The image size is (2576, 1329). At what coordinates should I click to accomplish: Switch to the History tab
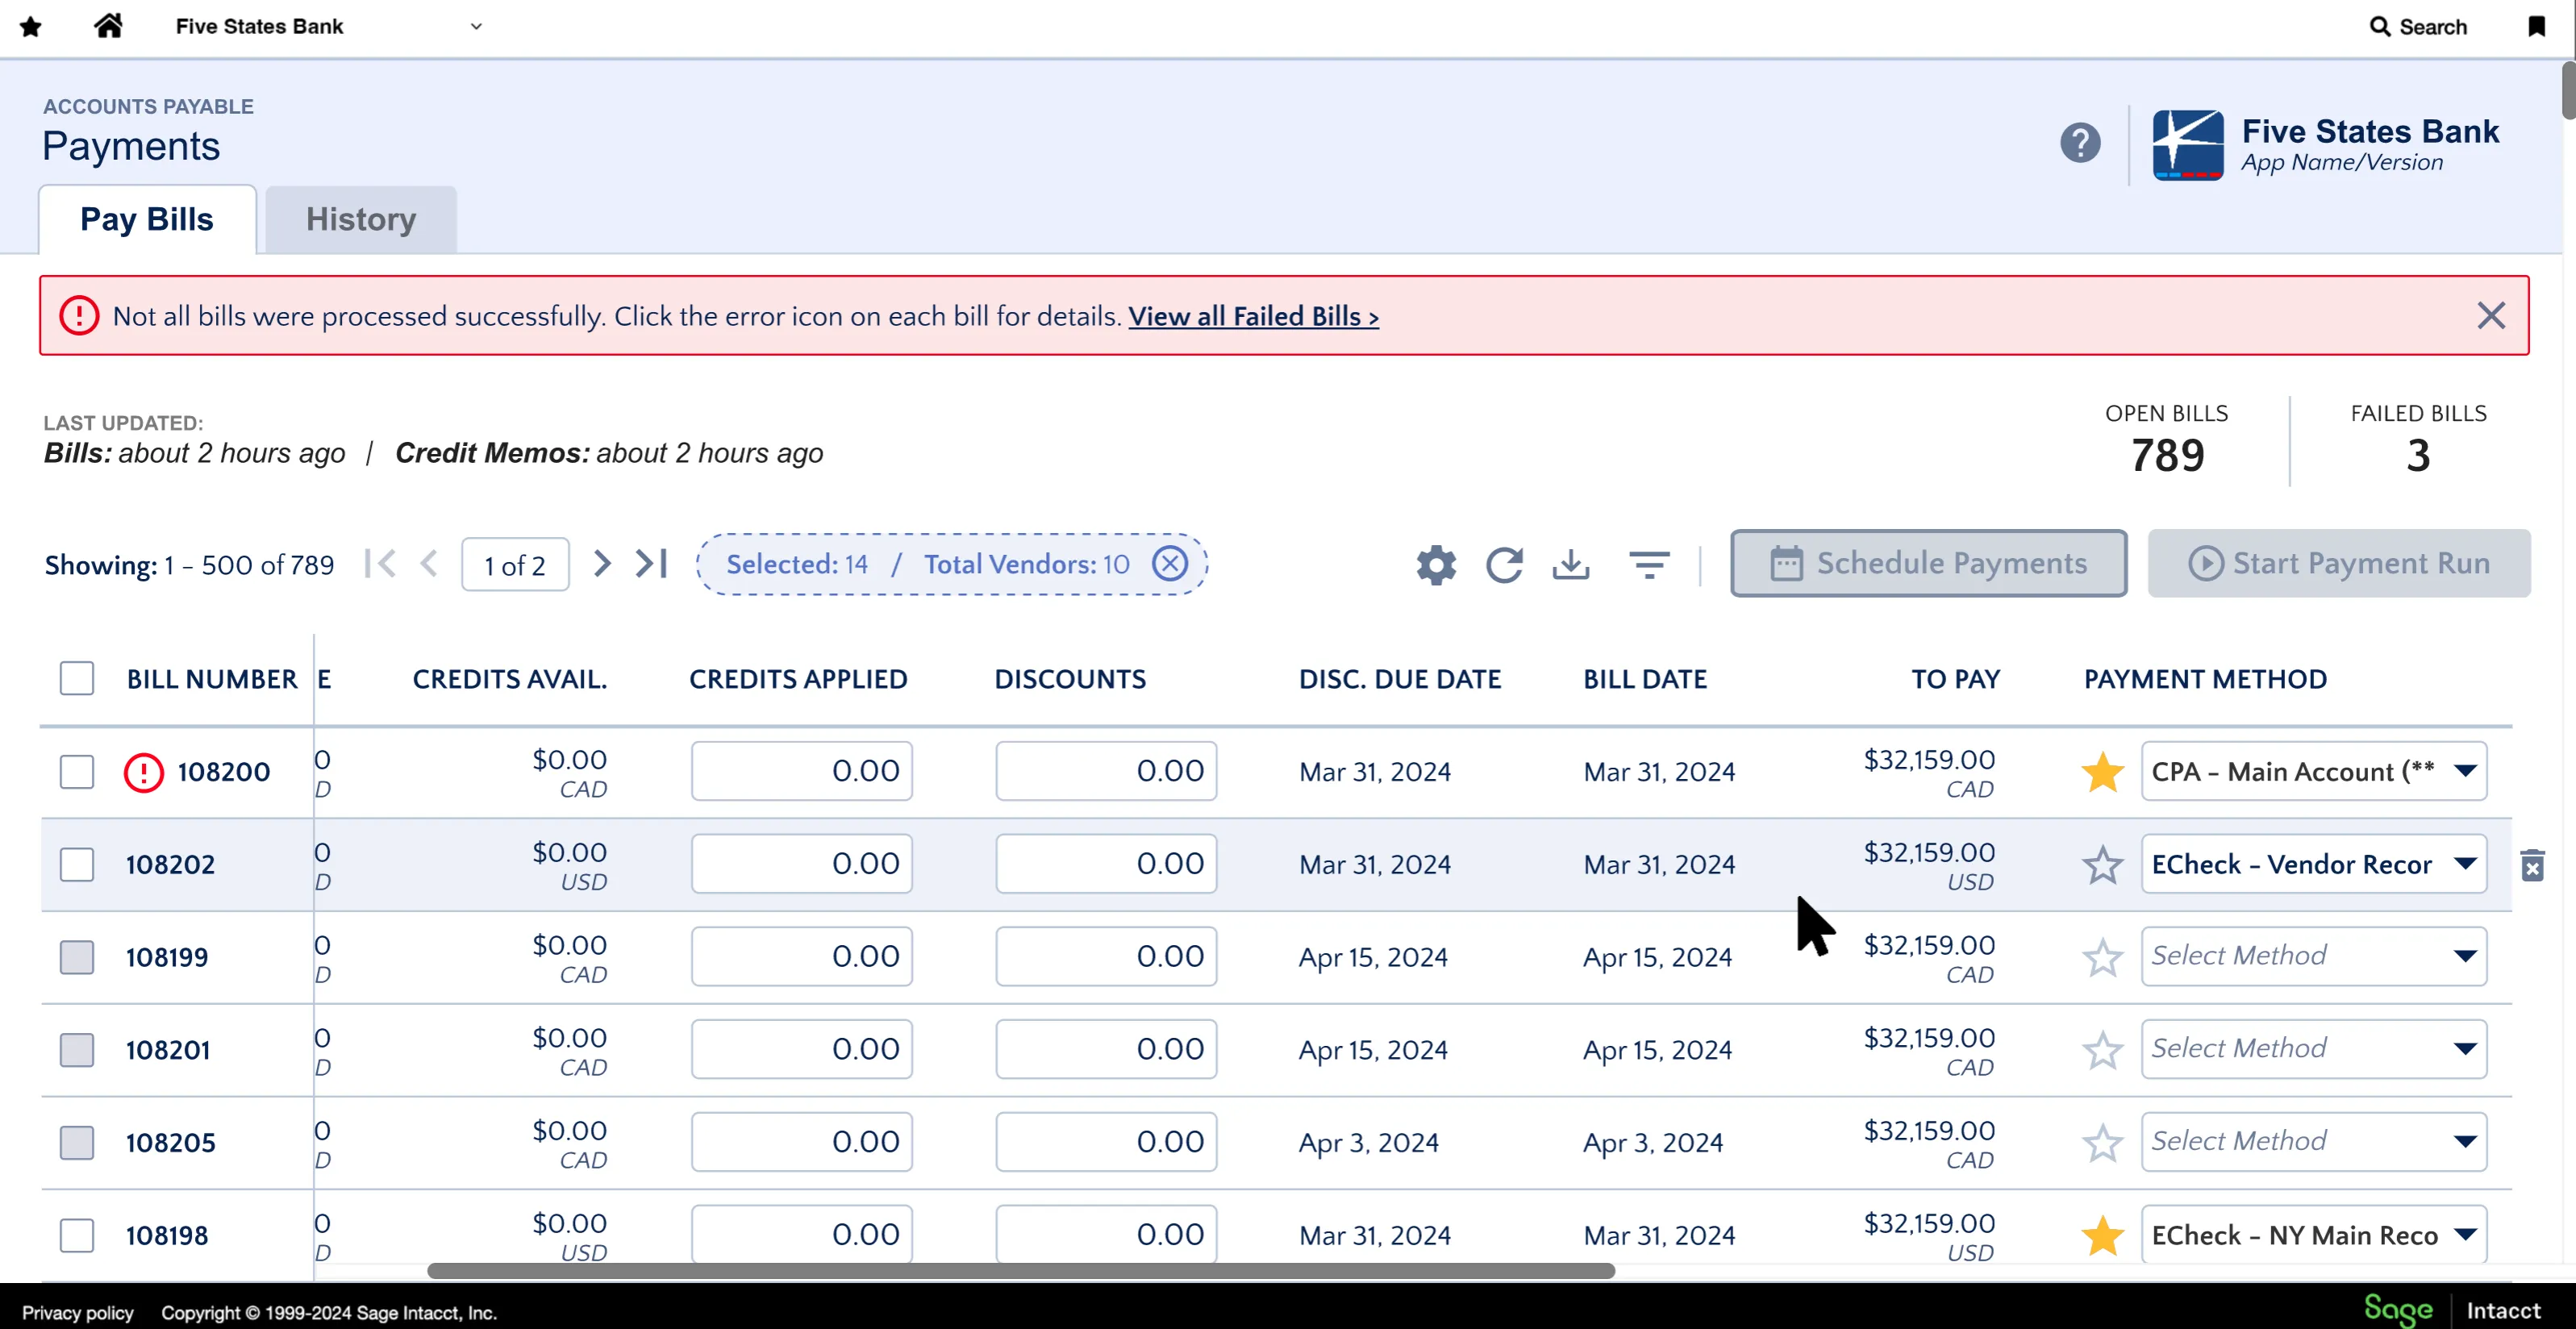click(361, 220)
